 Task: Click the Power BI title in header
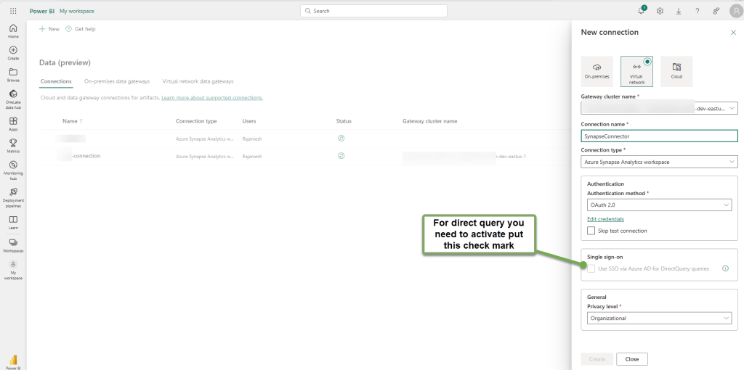click(41, 11)
